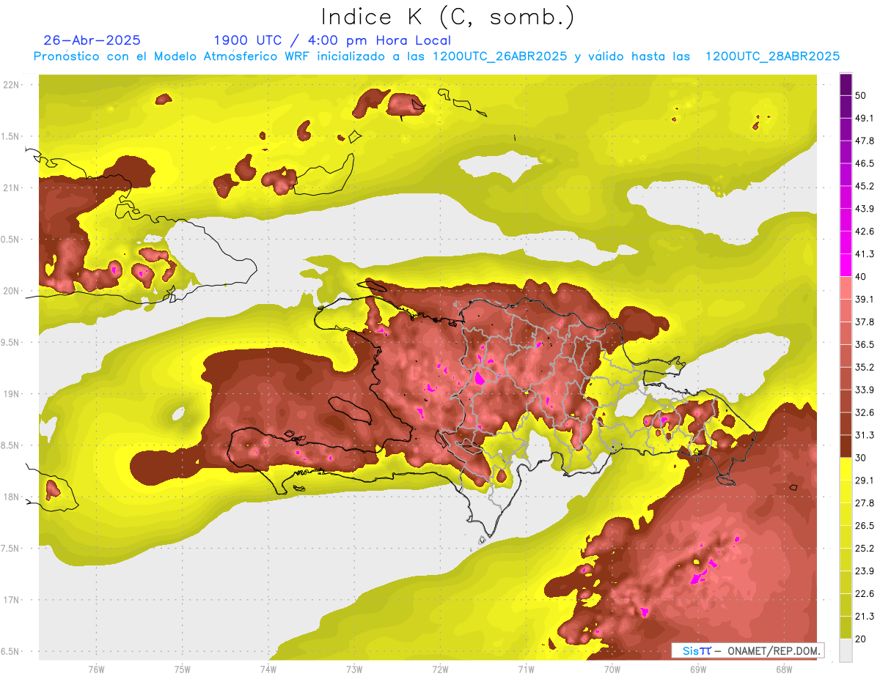
Task: Click the "74W" longitude label
Action: (268, 669)
